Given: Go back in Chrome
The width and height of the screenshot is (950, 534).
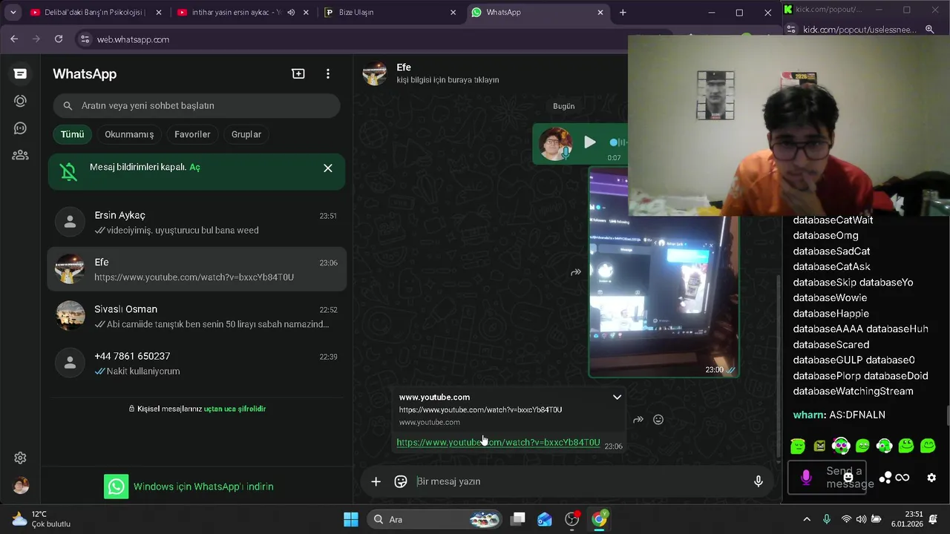Looking at the screenshot, I should pos(14,39).
